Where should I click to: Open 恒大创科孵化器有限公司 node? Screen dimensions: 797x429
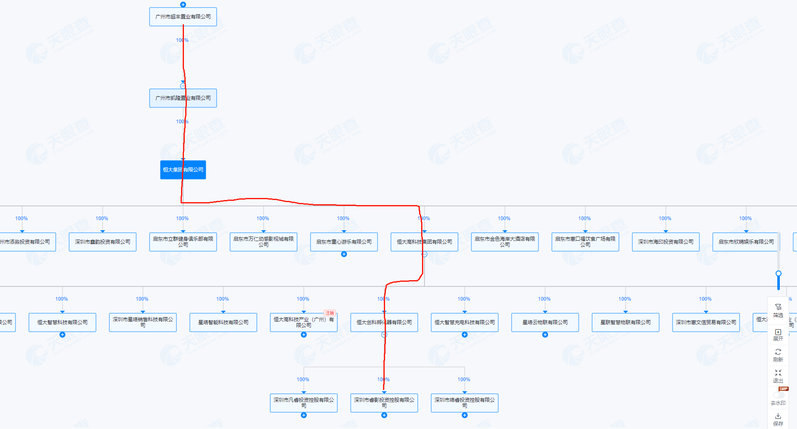click(x=384, y=322)
